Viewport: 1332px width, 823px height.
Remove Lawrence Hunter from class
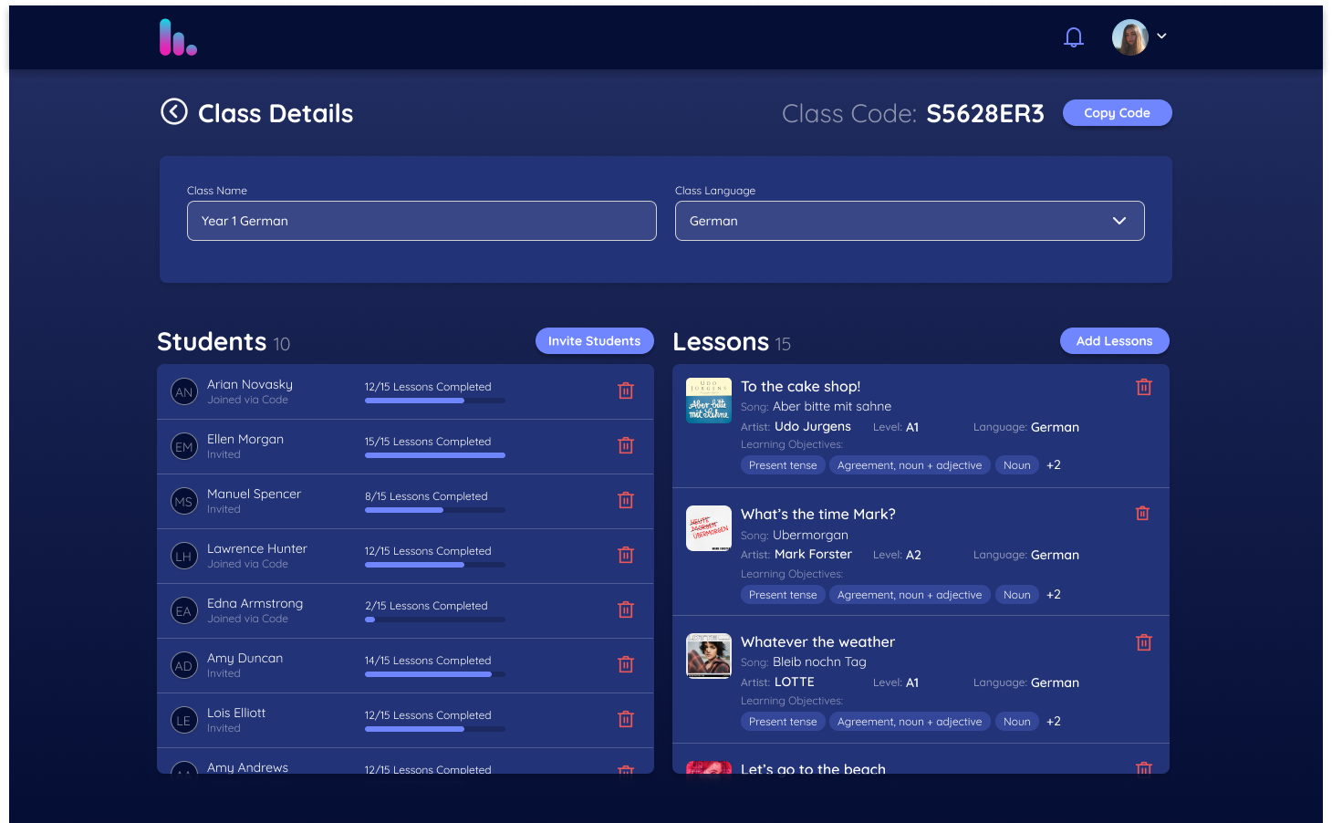click(626, 555)
